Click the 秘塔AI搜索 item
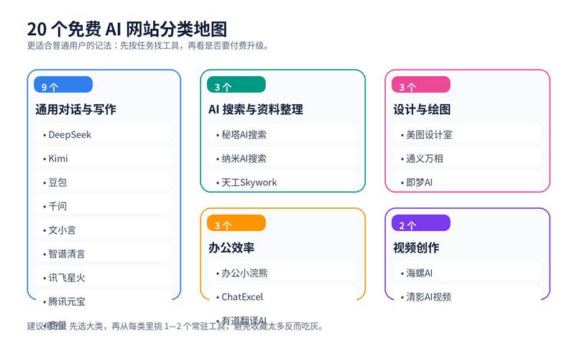The height and width of the screenshot is (346, 577). [x=282, y=134]
